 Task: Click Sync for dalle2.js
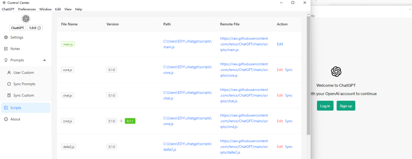click(x=289, y=147)
